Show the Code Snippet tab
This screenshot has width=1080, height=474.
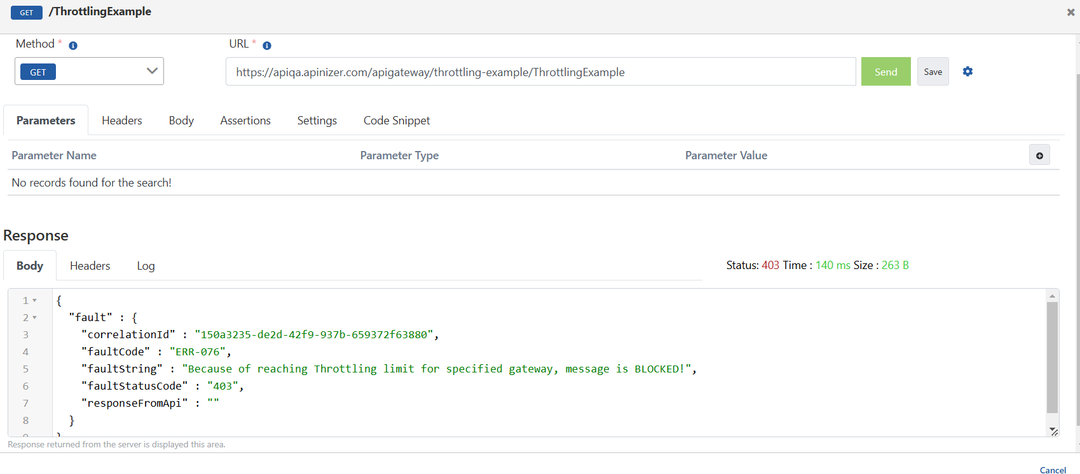click(397, 121)
